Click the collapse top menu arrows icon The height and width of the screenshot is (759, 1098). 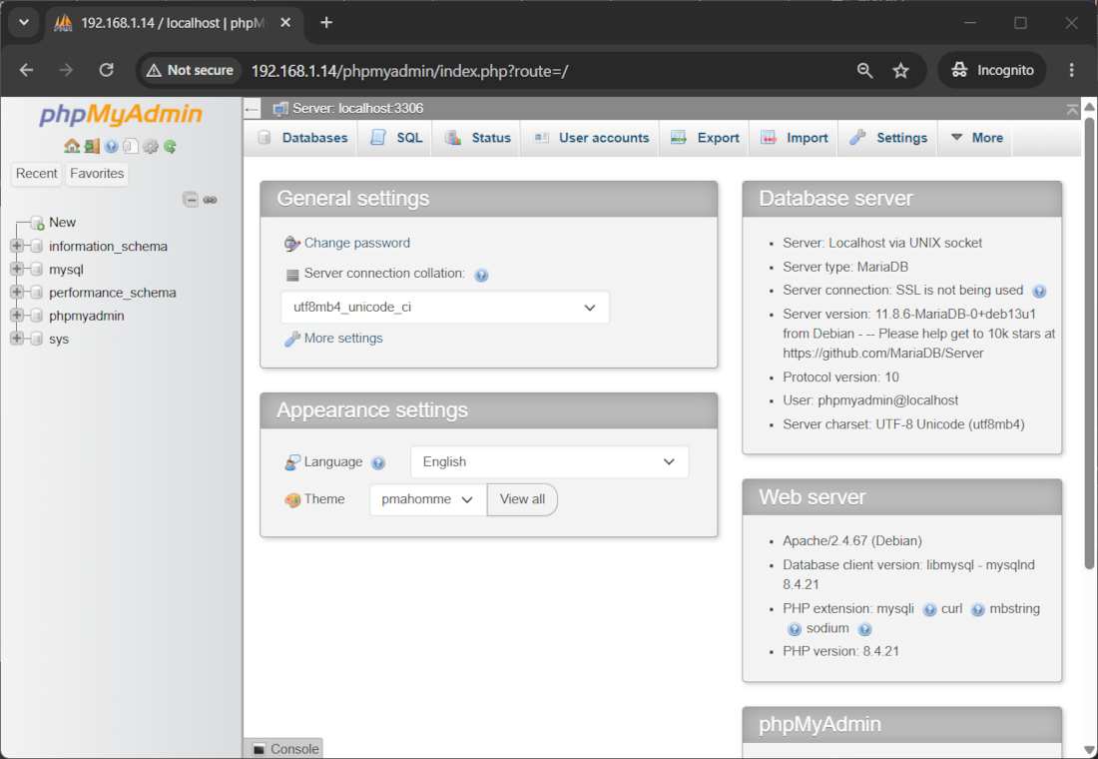(1072, 109)
